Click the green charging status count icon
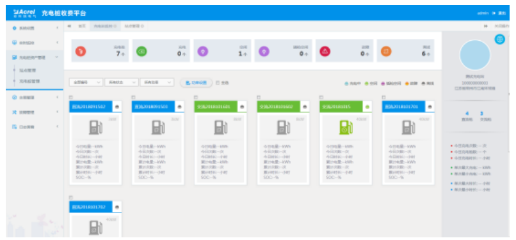This screenshot has width=516, height=240. [x=142, y=51]
